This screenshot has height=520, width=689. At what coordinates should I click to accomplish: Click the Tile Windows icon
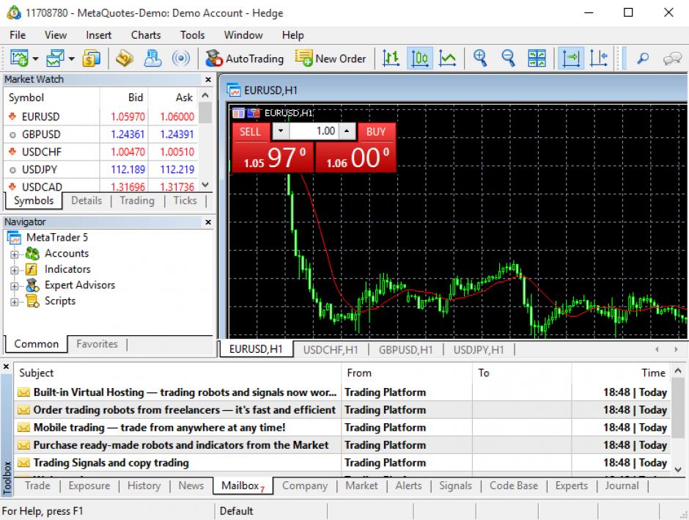pos(537,58)
